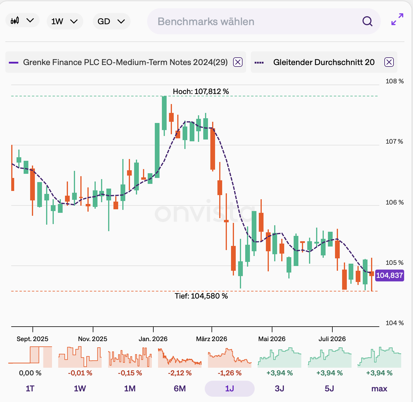
Task: Remove the Grenke Finance PLC series
Action: click(x=238, y=62)
